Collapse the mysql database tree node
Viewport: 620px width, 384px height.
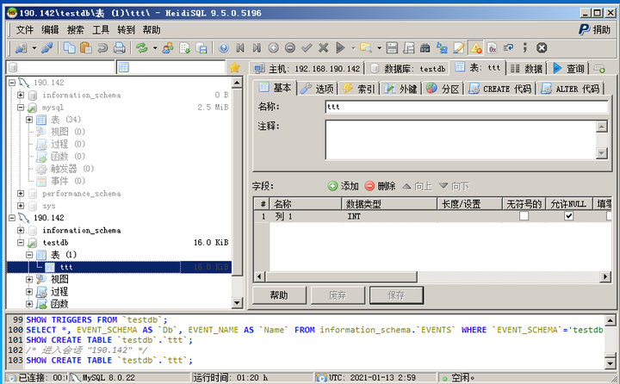click(21, 107)
